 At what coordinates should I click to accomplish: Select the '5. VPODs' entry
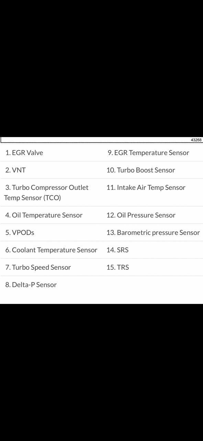point(20,233)
